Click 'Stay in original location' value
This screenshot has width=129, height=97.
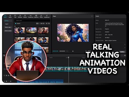click(111, 40)
